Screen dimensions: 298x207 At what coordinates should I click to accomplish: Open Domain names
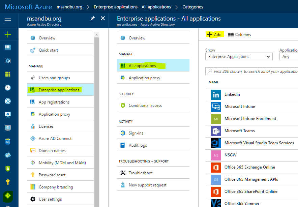point(60,151)
